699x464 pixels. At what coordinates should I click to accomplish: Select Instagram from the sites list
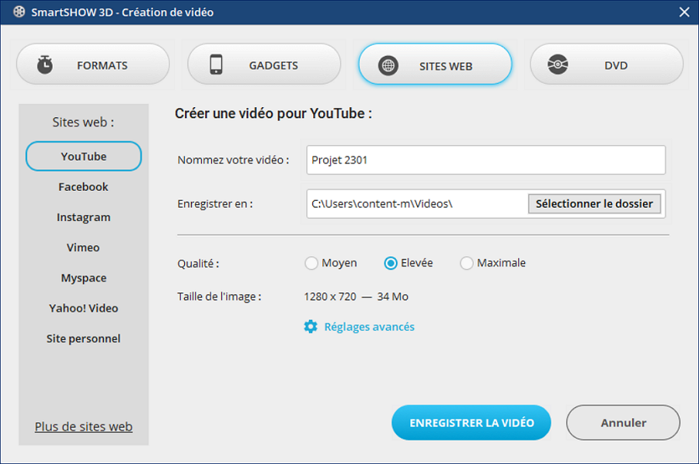tap(83, 217)
